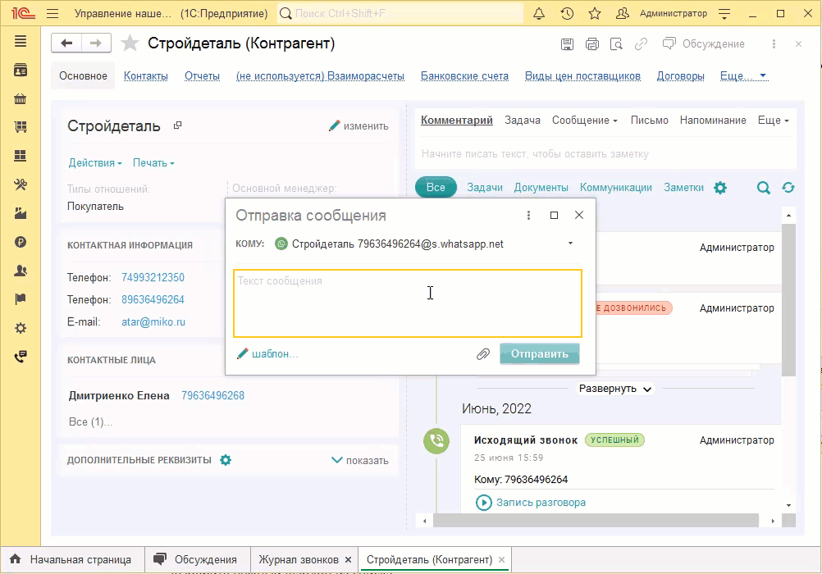Image resolution: width=822 pixels, height=574 pixels.
Task: Open timeline search with the magnifier icon
Action: 763,188
